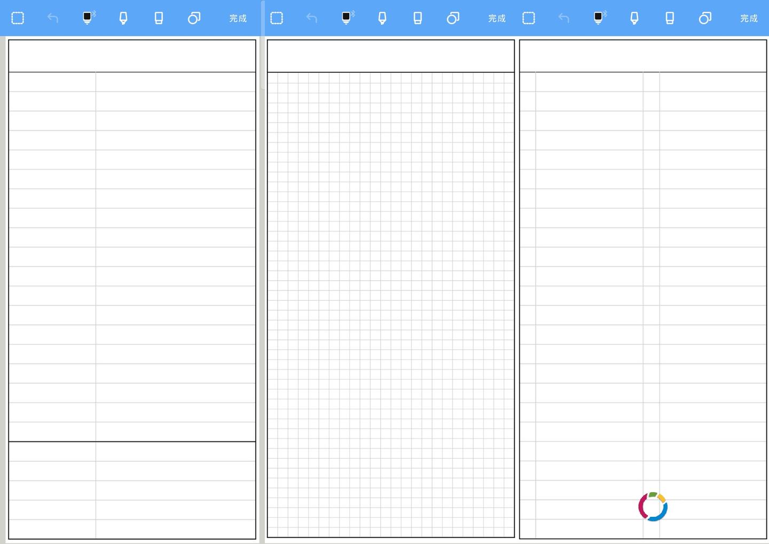Select lasso selection tool in right column-lined panel
Screen dimensions: 769x544
tap(529, 18)
